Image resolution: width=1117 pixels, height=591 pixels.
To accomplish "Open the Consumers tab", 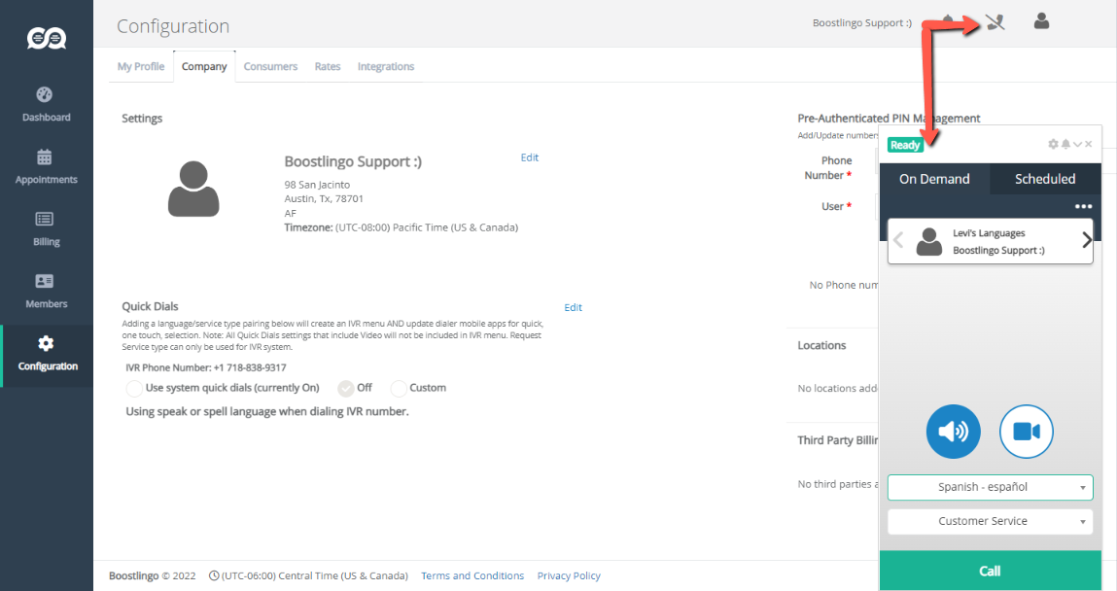I will click(x=270, y=66).
